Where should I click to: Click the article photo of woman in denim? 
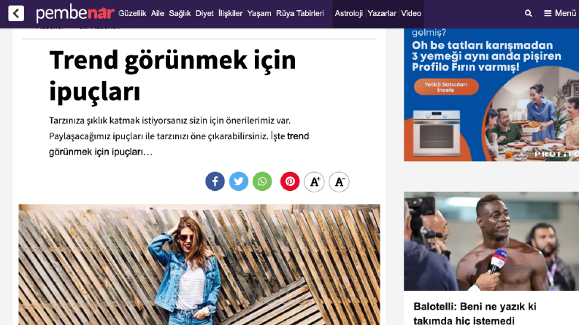tap(199, 265)
